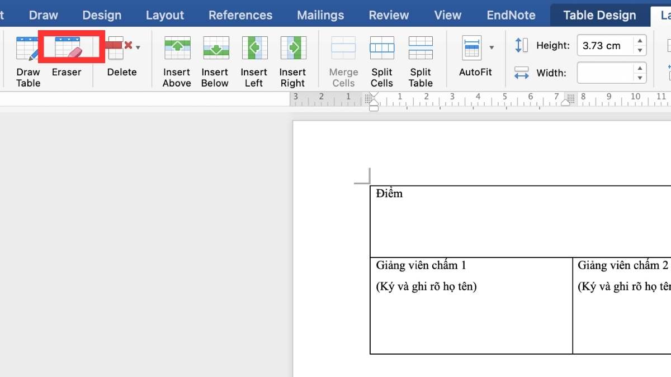Click the Merge Cells icon
The image size is (671, 377).
click(343, 48)
